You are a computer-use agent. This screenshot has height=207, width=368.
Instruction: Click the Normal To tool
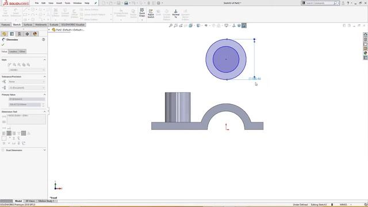[x=175, y=14]
